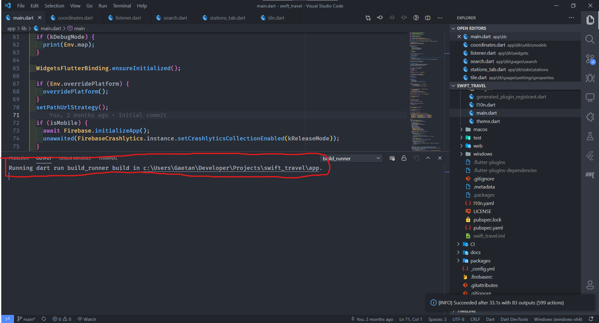Toggle scroll lock in the Output panel
599x323 pixels.
tap(404, 158)
